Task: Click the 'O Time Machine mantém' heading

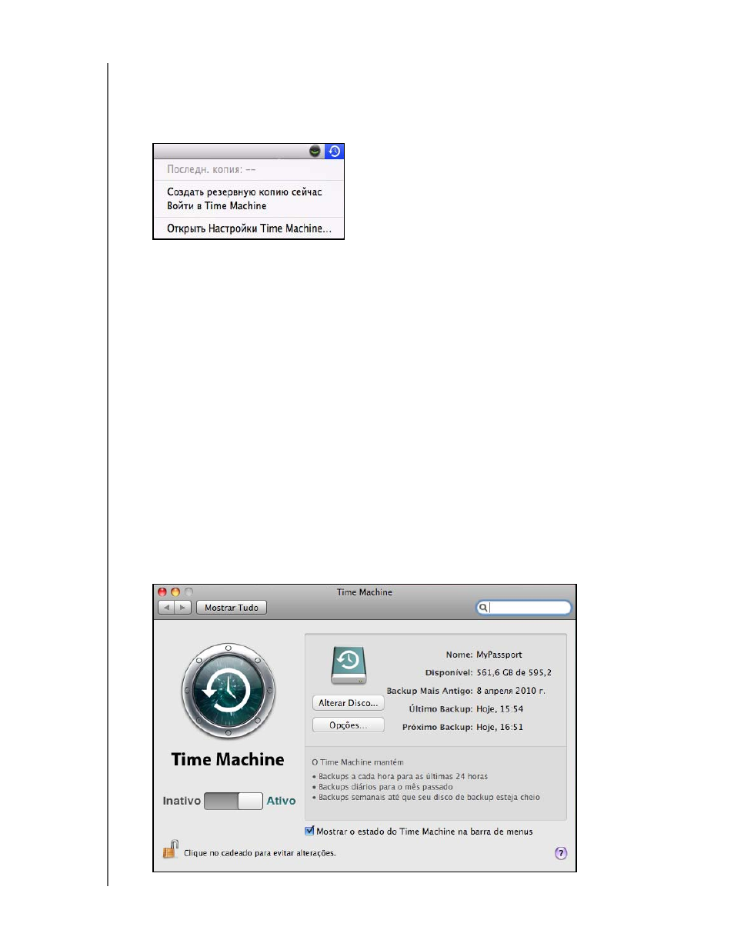Action: [358, 762]
